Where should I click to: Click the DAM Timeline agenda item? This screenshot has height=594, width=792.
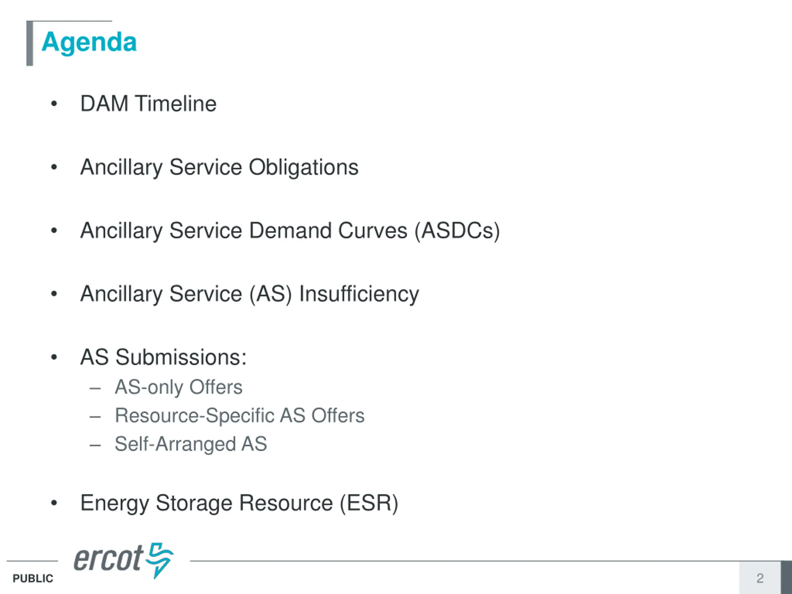point(148,104)
